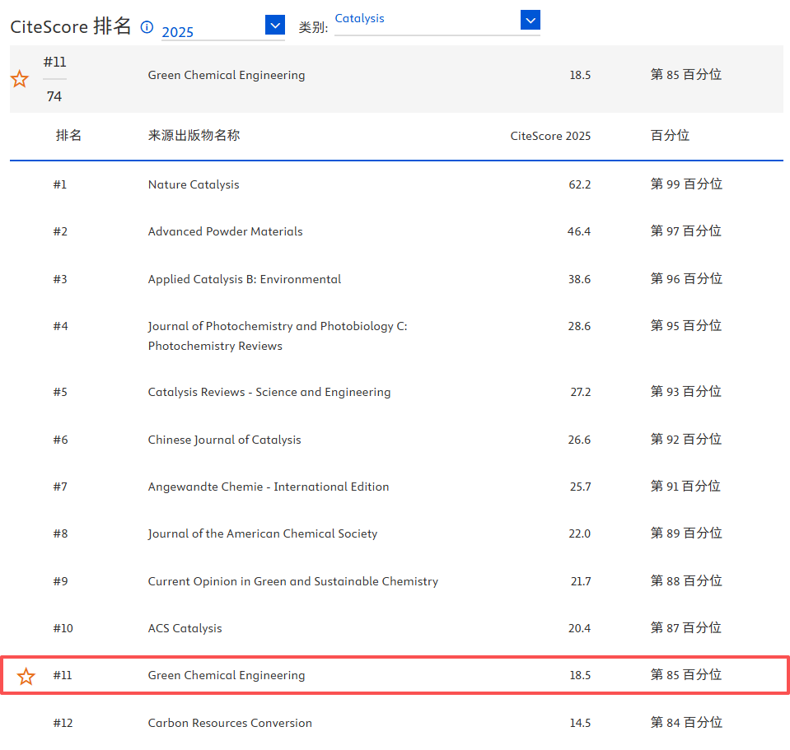Click the 第 92 百分位 percentile cell

[685, 440]
